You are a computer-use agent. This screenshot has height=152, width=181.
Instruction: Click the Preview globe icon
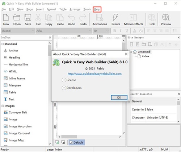pyautogui.click(x=166, y=18)
